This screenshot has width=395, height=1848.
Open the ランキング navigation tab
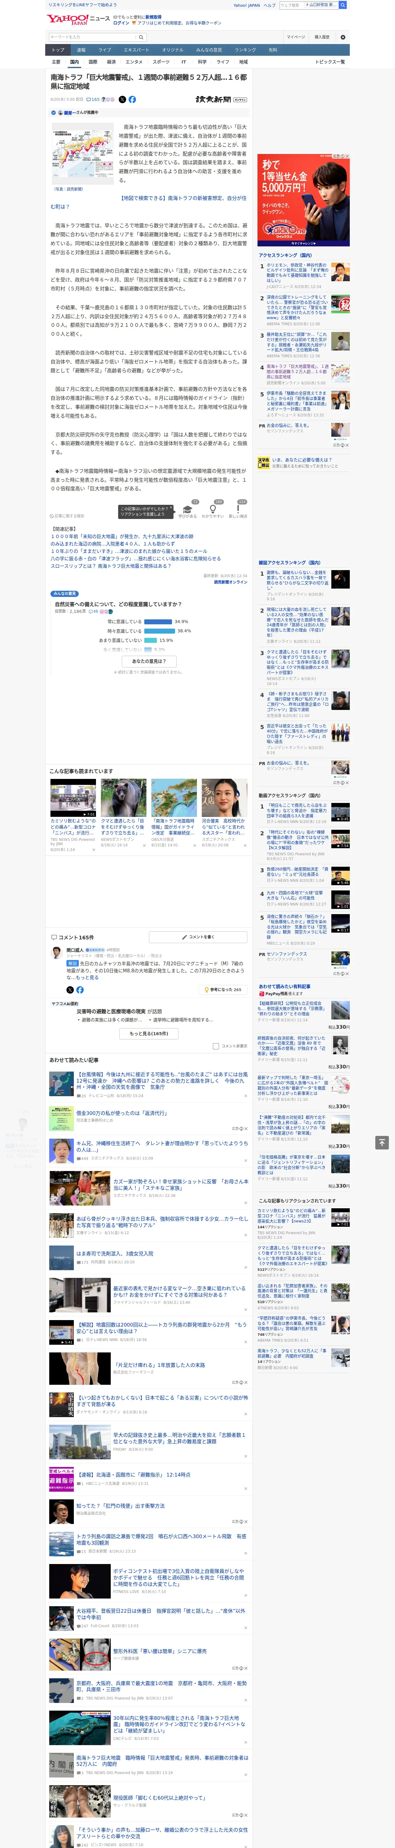(x=245, y=50)
